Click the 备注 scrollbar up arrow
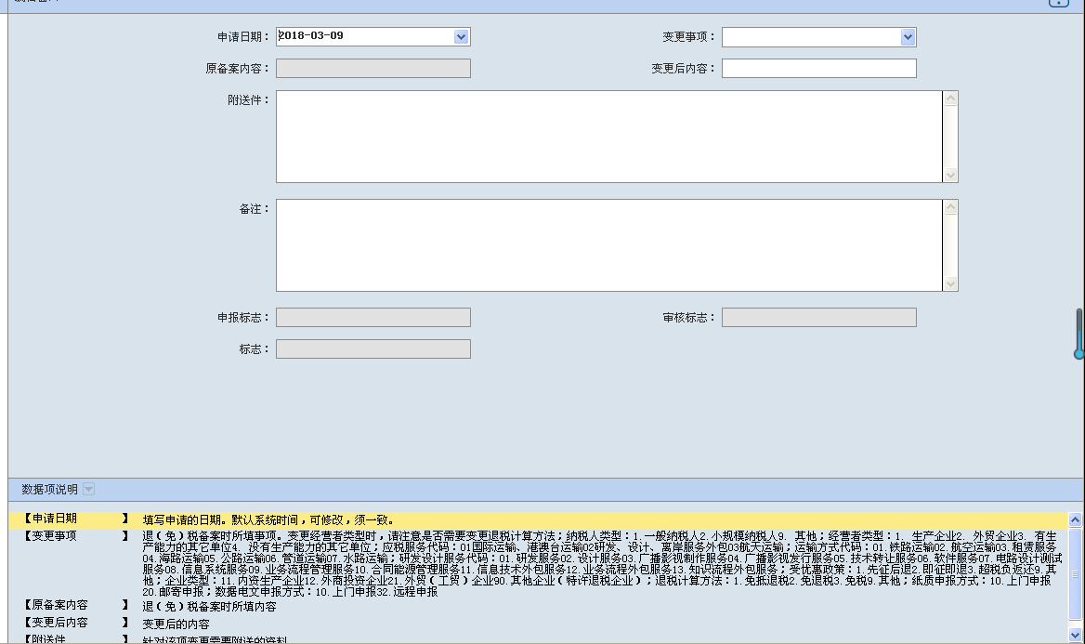1085x644 pixels. 950,208
